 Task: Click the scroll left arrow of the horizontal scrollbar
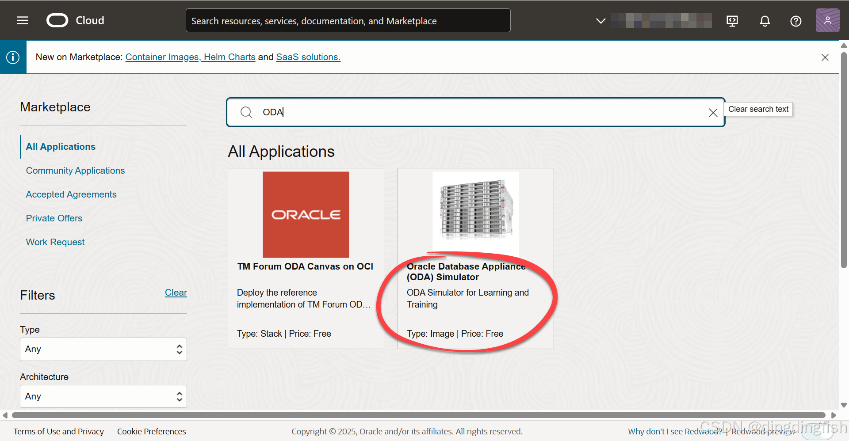pyautogui.click(x=5, y=415)
